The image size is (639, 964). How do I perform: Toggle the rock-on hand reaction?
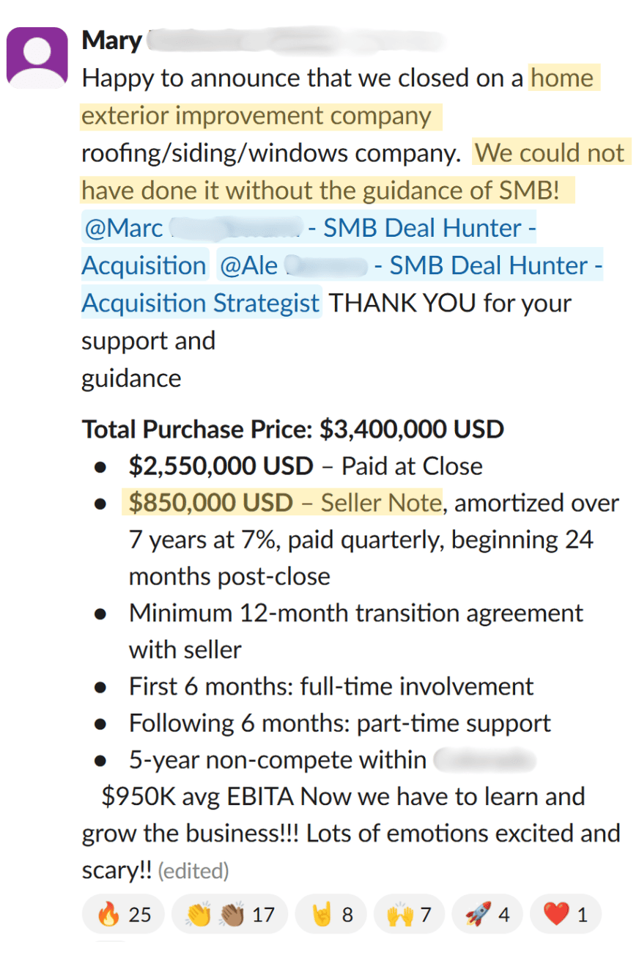point(330,914)
